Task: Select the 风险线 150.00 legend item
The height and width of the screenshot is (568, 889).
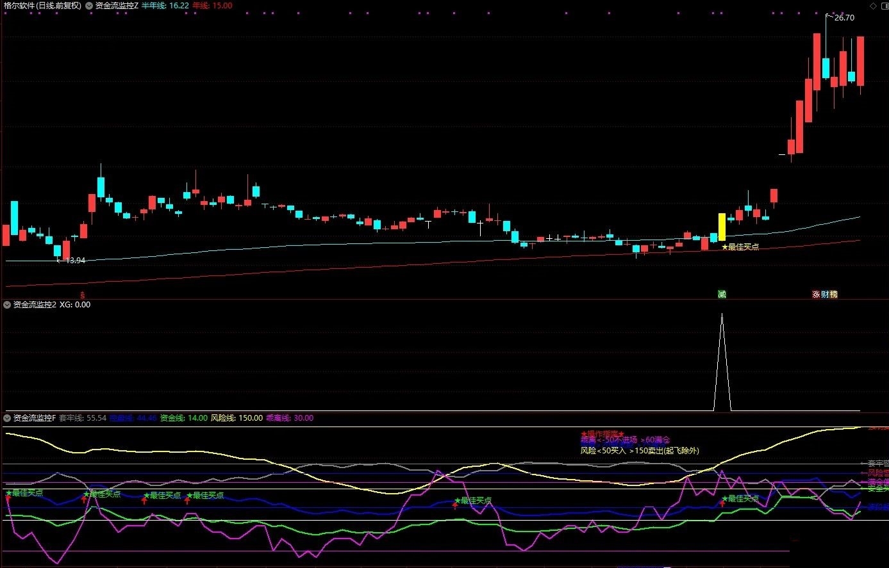Action: [x=237, y=418]
